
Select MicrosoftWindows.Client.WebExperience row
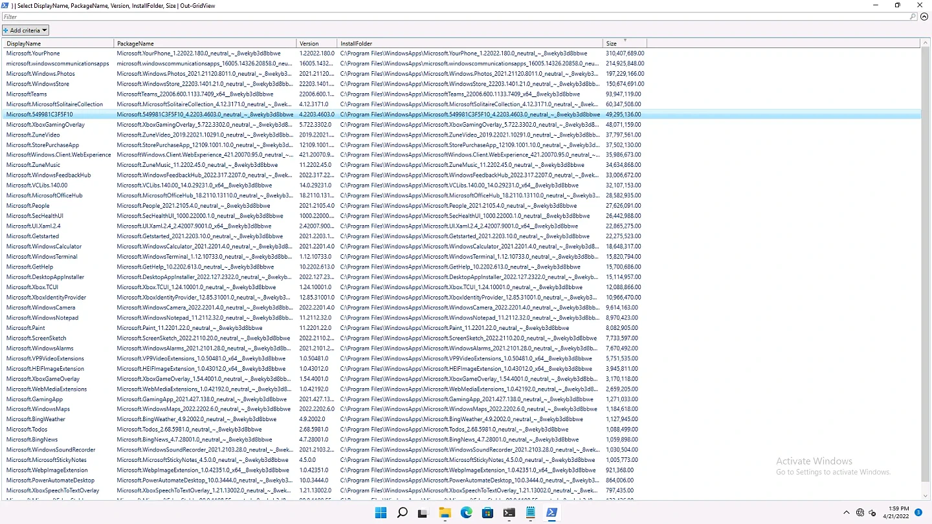(x=461, y=155)
